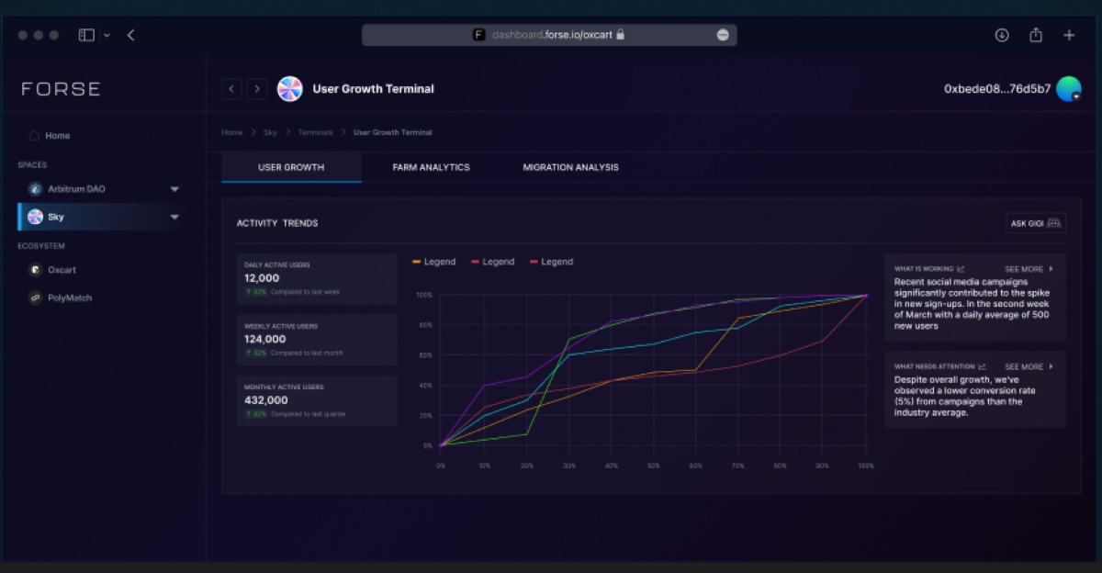
Task: Switch to the Migration Analysis tab
Action: [x=570, y=167]
